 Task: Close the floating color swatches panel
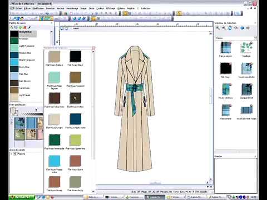tap(93, 48)
